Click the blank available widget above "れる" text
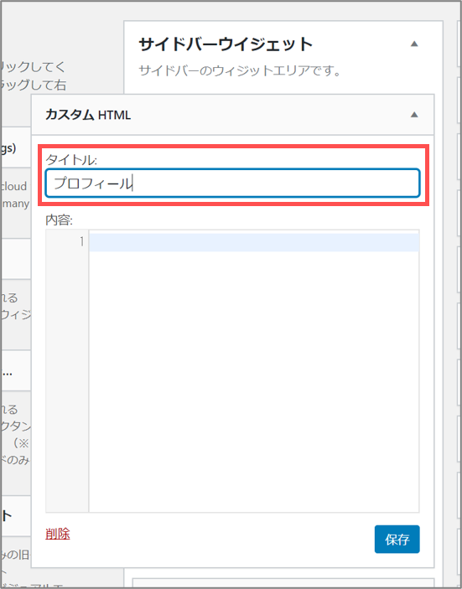Viewport: 462px width, 589px height. 15,259
